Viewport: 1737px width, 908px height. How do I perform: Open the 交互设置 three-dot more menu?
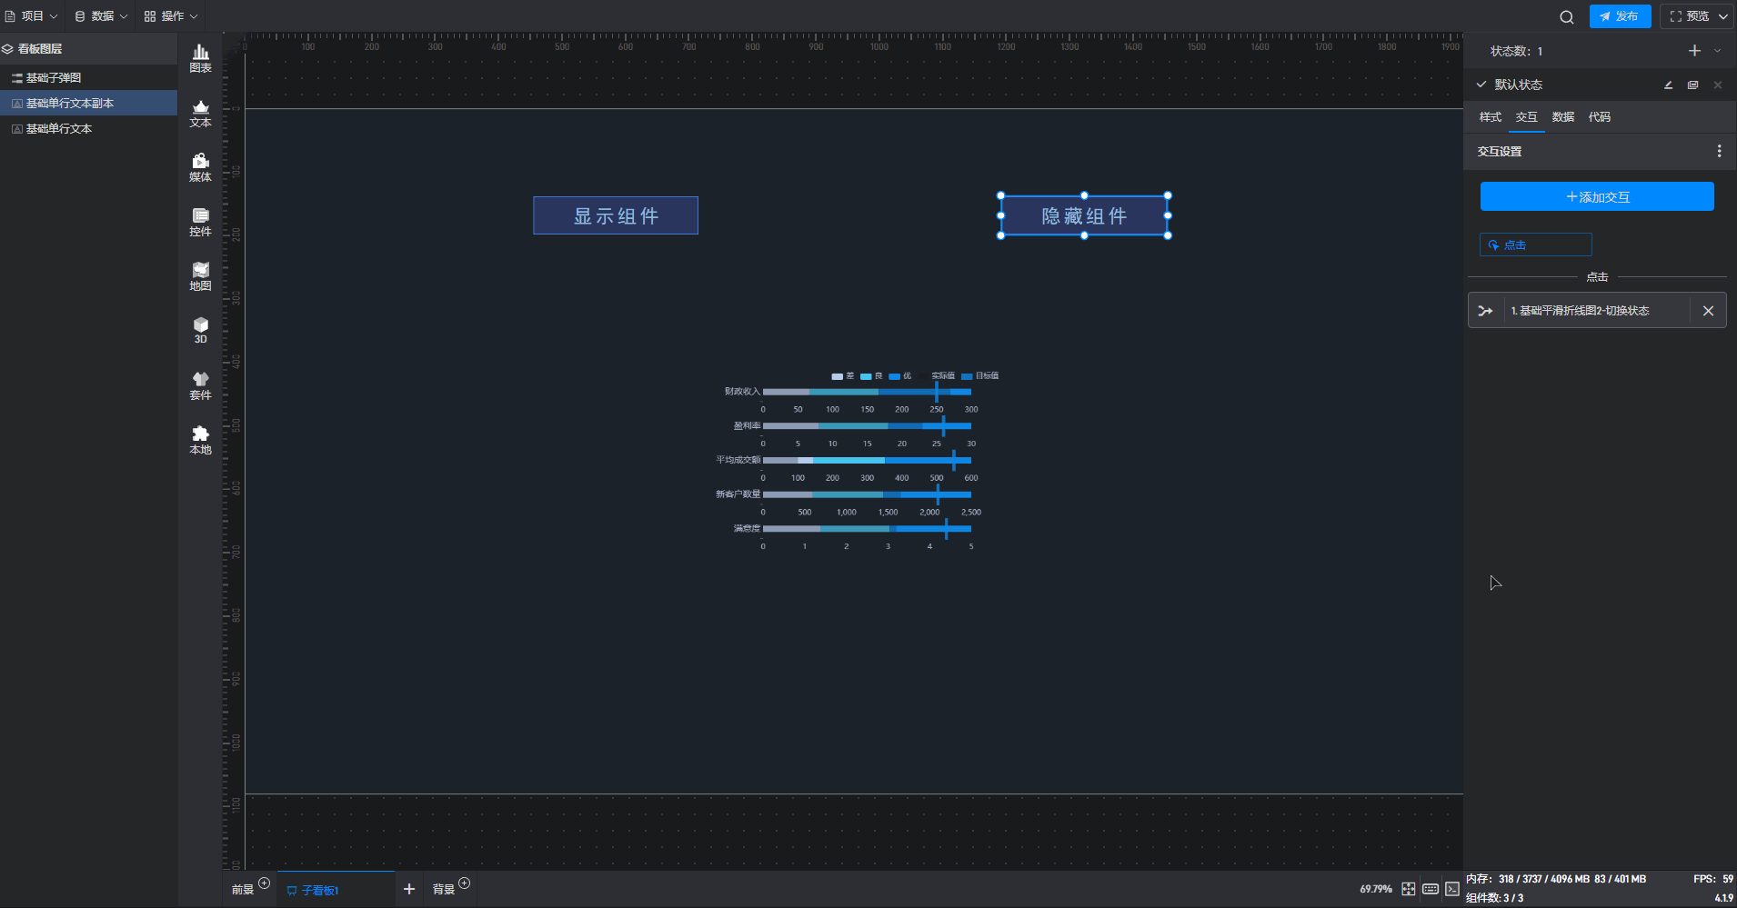(x=1719, y=151)
